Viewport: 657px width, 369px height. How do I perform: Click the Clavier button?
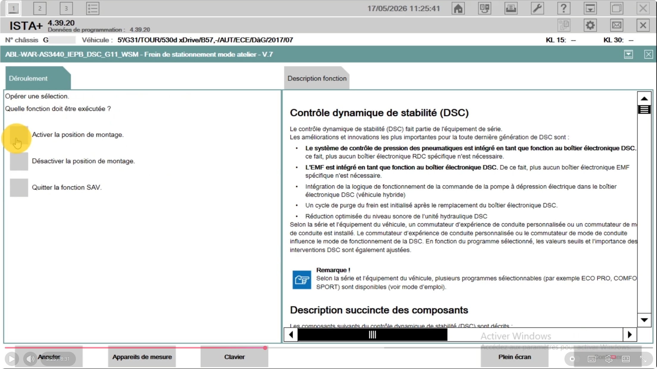coord(234,357)
